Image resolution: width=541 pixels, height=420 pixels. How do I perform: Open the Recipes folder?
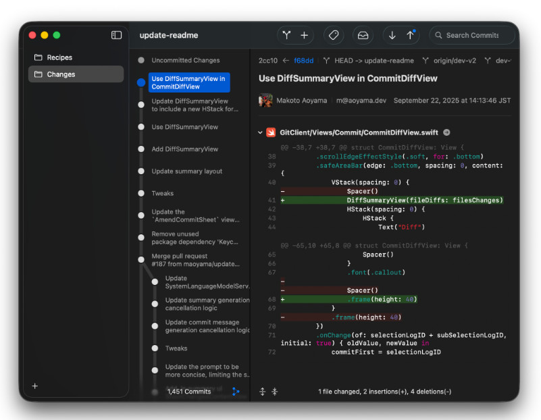[76, 57]
